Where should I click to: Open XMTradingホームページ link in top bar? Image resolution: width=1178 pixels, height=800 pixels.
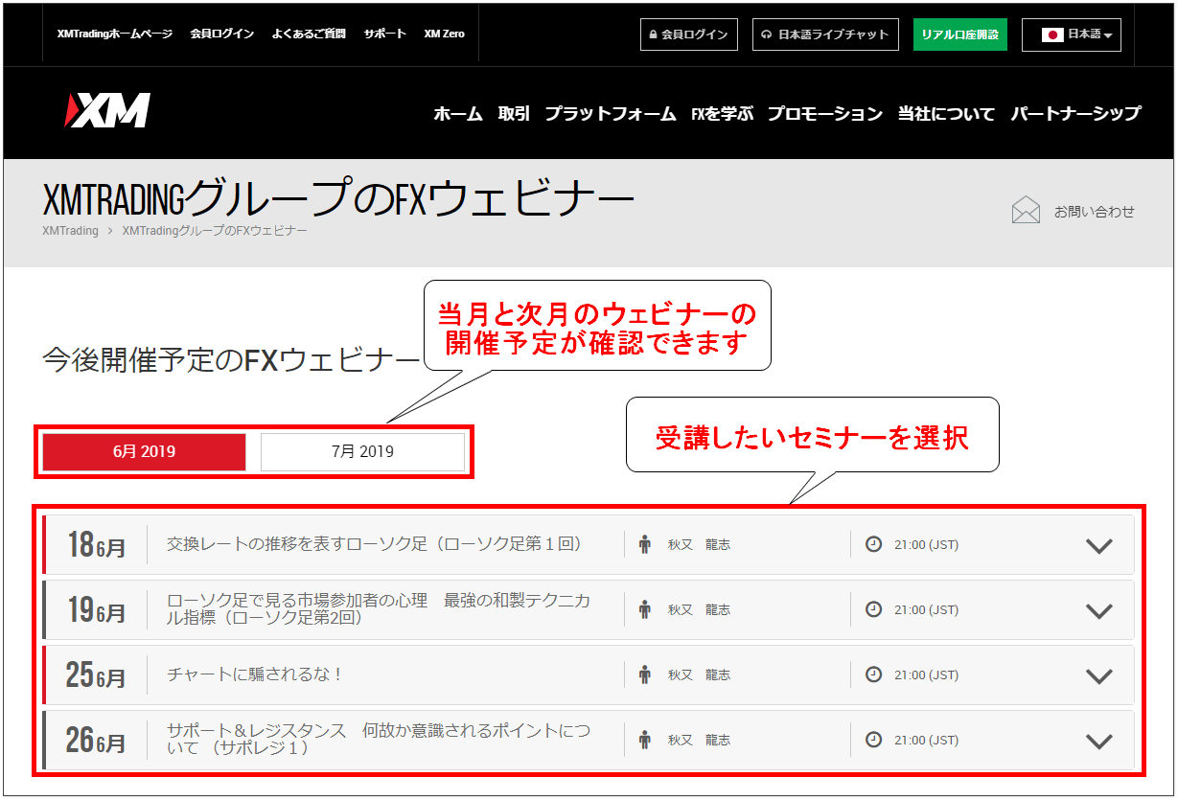coord(115,34)
